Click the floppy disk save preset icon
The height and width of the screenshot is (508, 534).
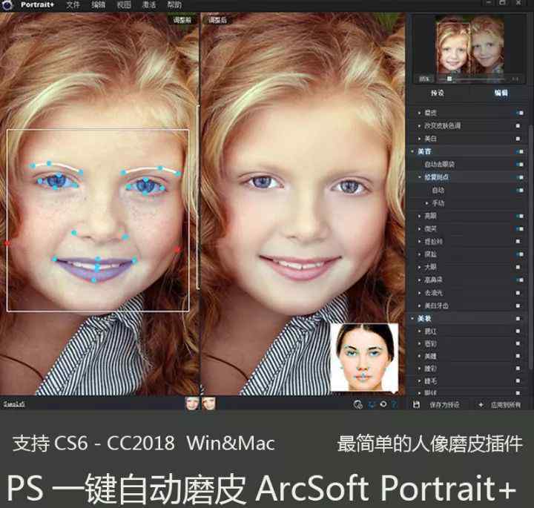[417, 405]
